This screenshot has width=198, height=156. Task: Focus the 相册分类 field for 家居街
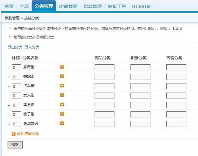point(141,67)
